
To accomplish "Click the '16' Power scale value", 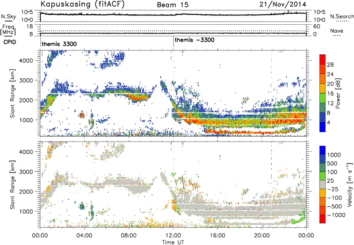I will (x=330, y=94).
